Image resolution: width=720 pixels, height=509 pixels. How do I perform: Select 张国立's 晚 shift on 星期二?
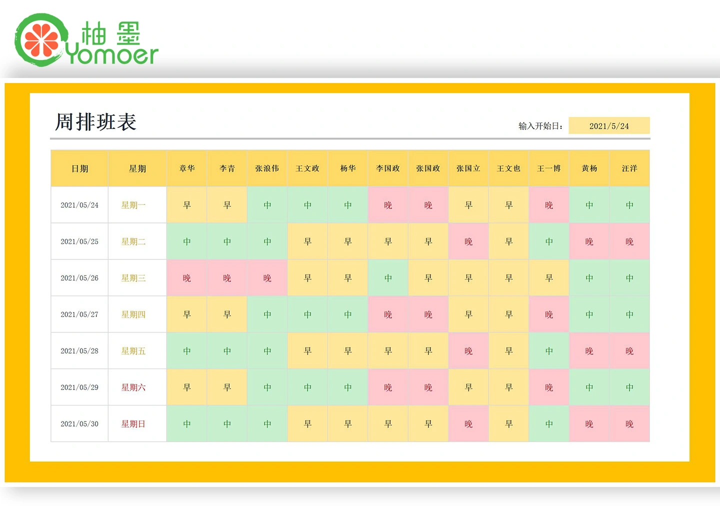coord(468,241)
